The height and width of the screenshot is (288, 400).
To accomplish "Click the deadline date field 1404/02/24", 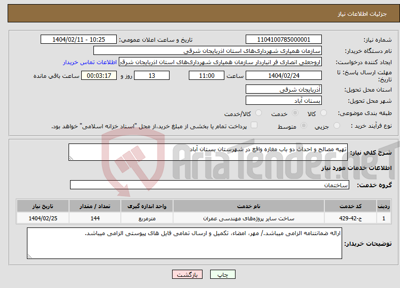I will click(x=283, y=75).
